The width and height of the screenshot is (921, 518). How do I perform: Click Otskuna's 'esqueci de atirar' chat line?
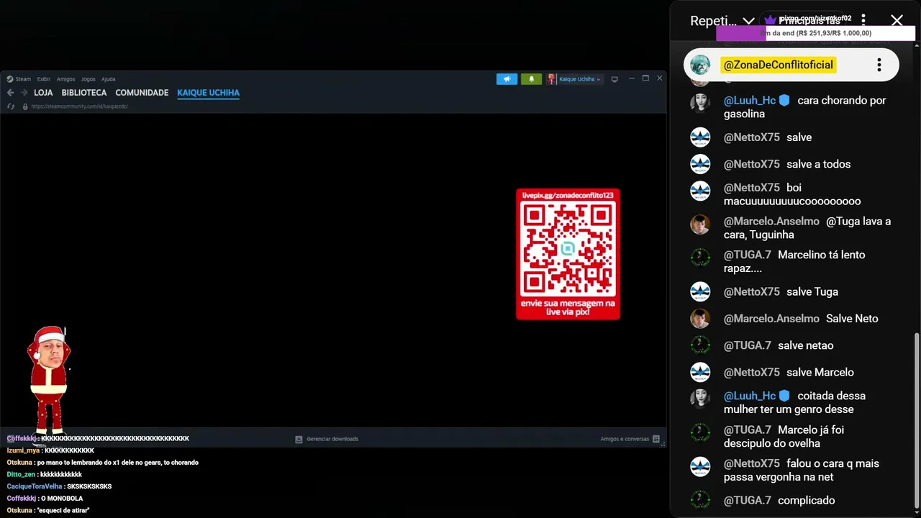tap(48, 510)
